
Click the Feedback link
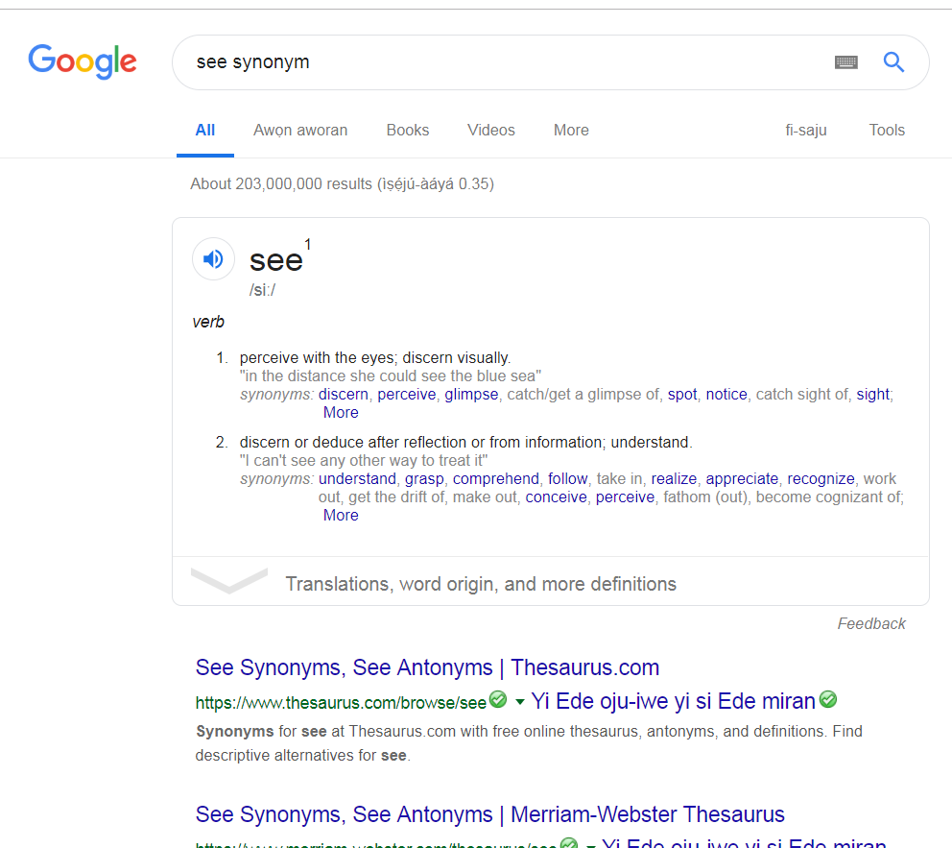(871, 624)
